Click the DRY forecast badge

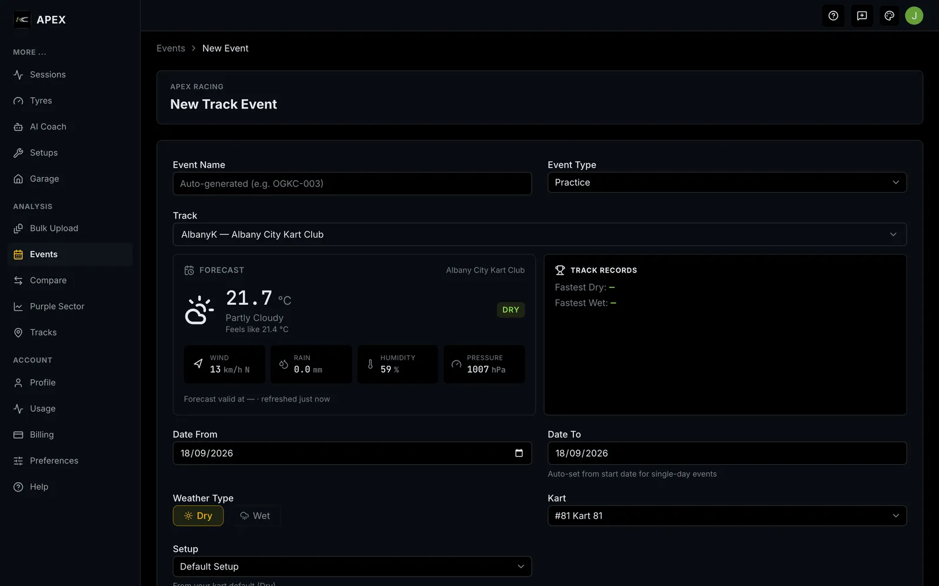coord(511,310)
